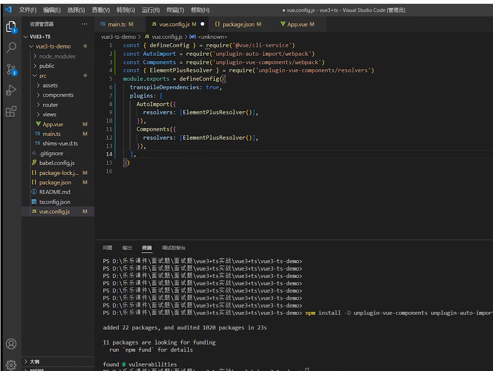Collapse the src folder

coord(43,76)
